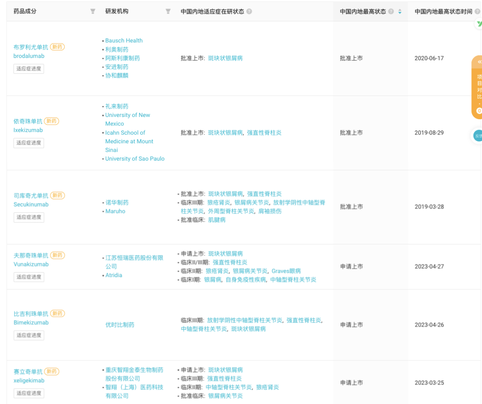Show help for 中国内地最高状态 column
The height and width of the screenshot is (404, 482).
tap(391, 11)
